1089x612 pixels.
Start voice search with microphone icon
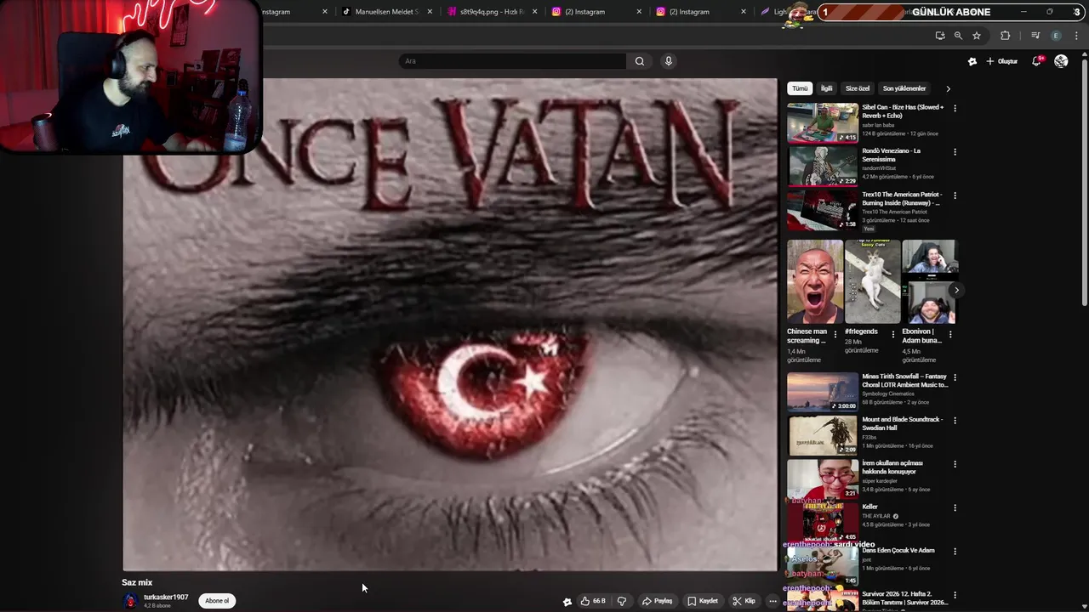coord(669,61)
